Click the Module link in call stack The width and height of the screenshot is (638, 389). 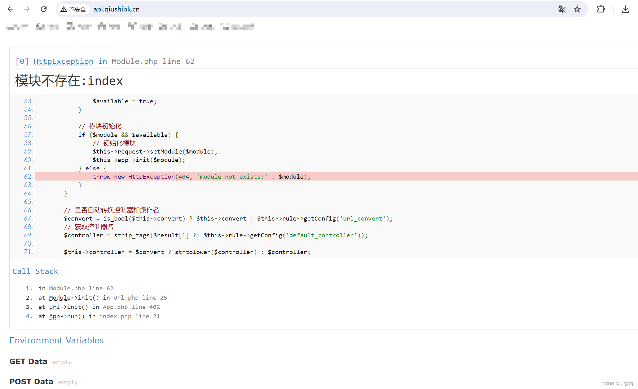pos(60,298)
